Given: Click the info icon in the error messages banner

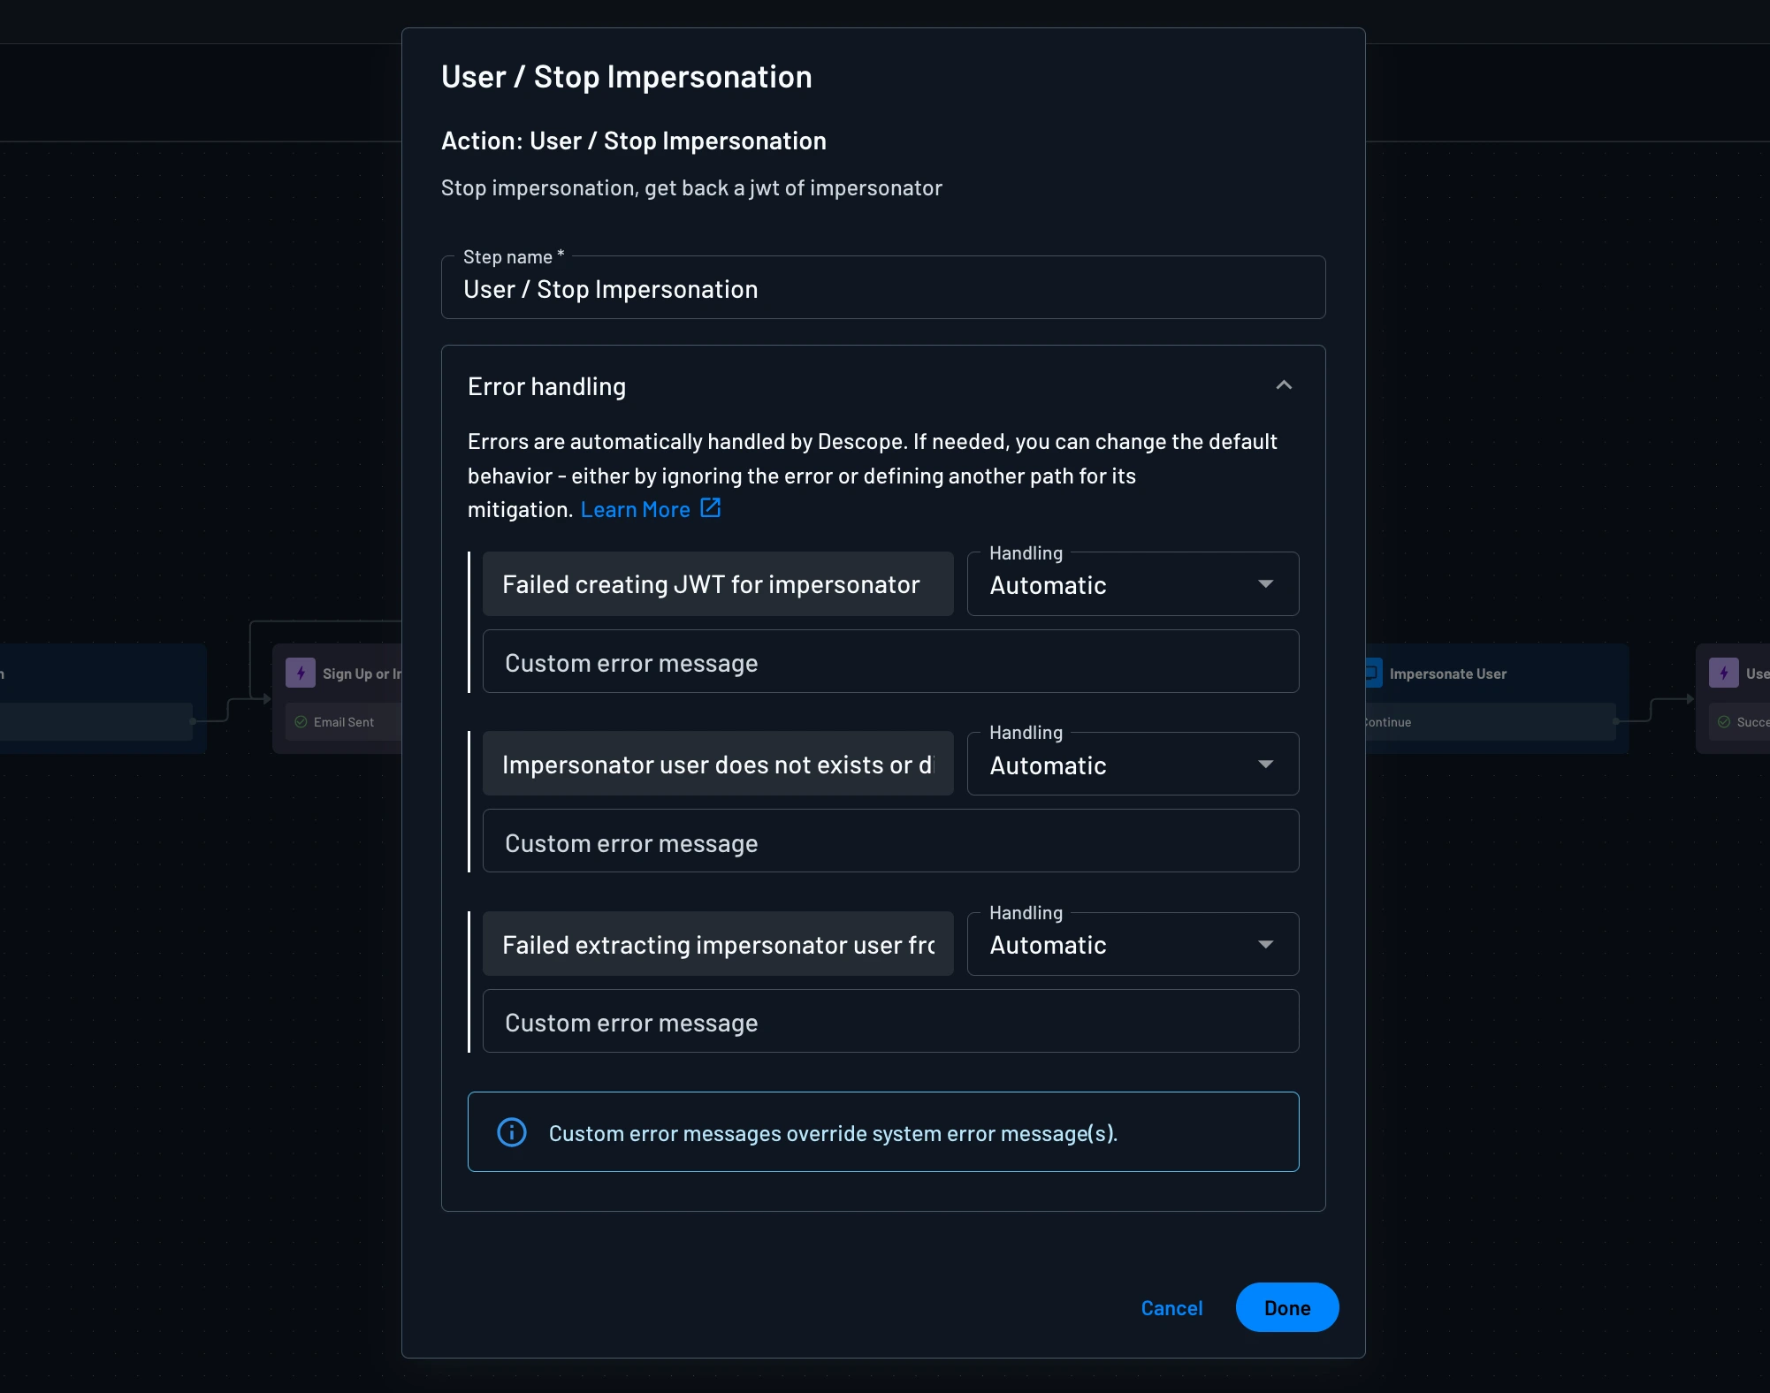Looking at the screenshot, I should (x=512, y=1132).
